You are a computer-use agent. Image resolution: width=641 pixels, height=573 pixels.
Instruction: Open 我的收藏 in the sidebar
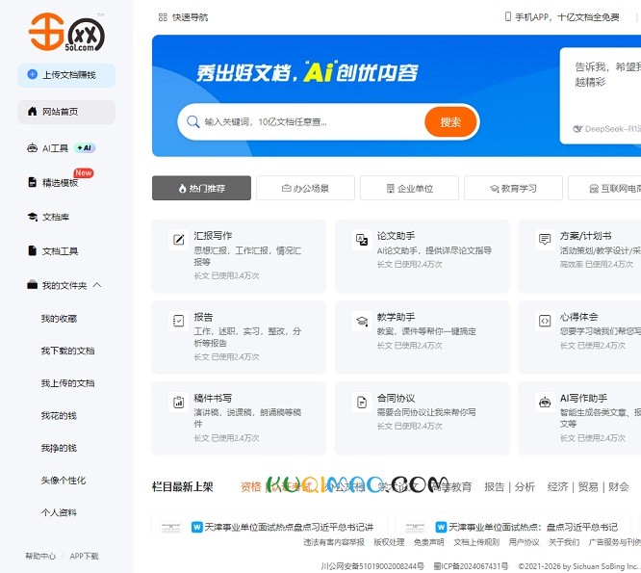59,319
